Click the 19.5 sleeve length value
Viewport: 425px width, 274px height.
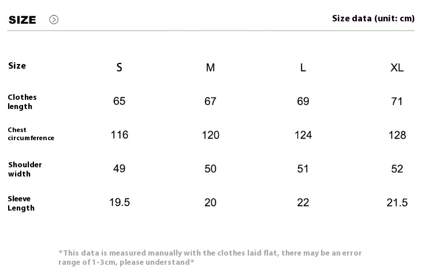coord(120,202)
